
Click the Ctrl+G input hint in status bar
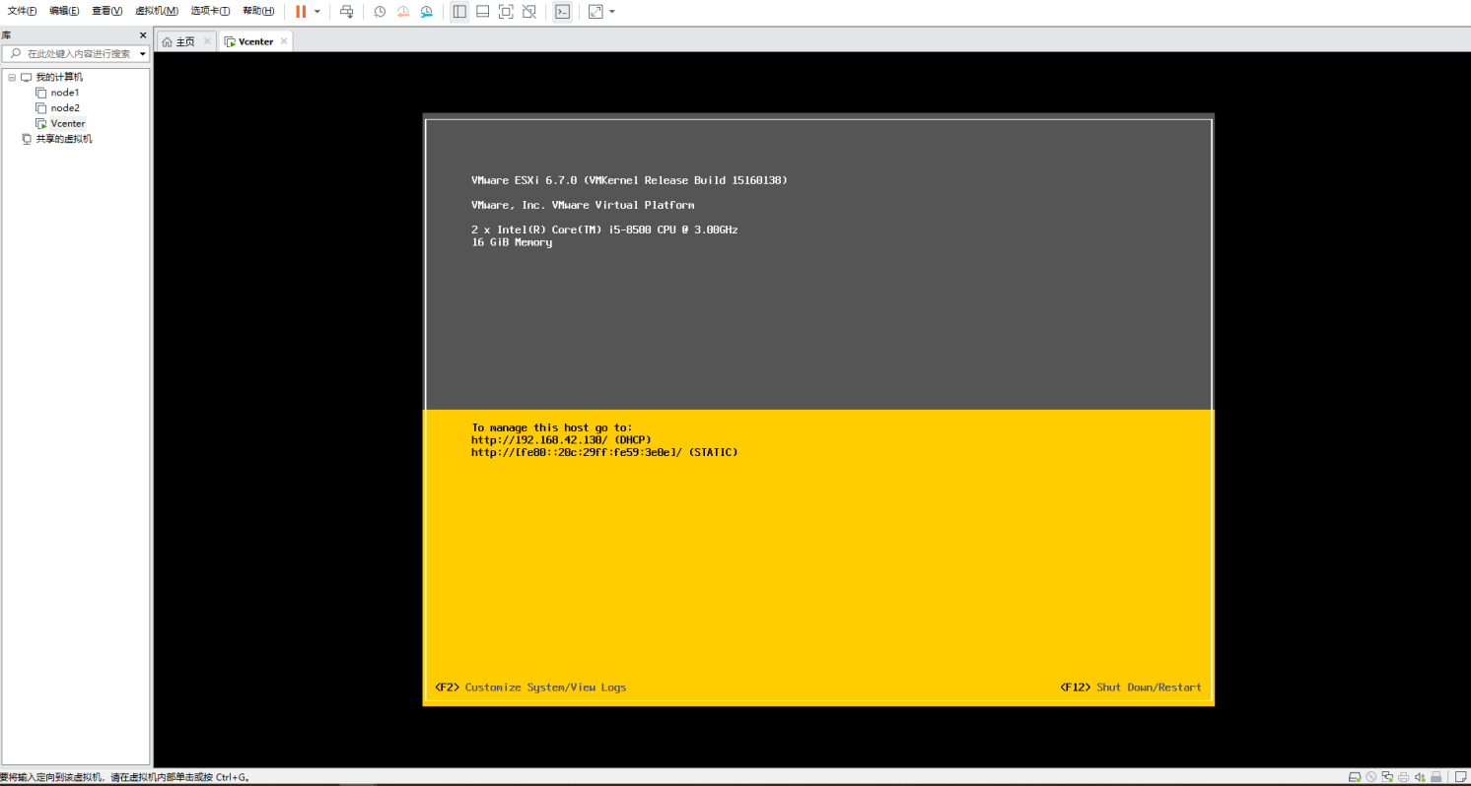tap(124, 777)
